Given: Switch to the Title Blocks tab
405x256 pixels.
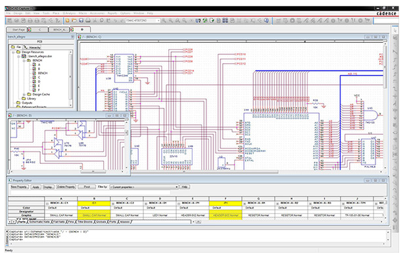Looking at the screenshot, I should point(85,222).
